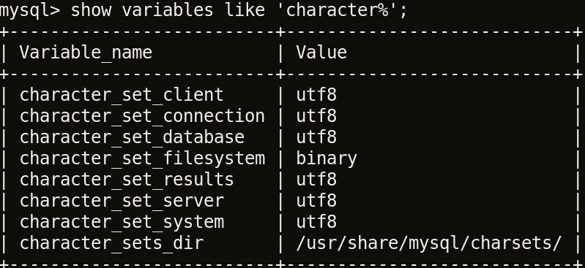Click the binary value for filesystem
Viewport: 585px width, 268px height.
[x=327, y=158]
